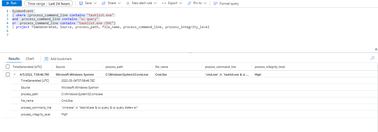The image size is (378, 132).
Task: Click the Format query icon
Action: click(x=216, y=4)
